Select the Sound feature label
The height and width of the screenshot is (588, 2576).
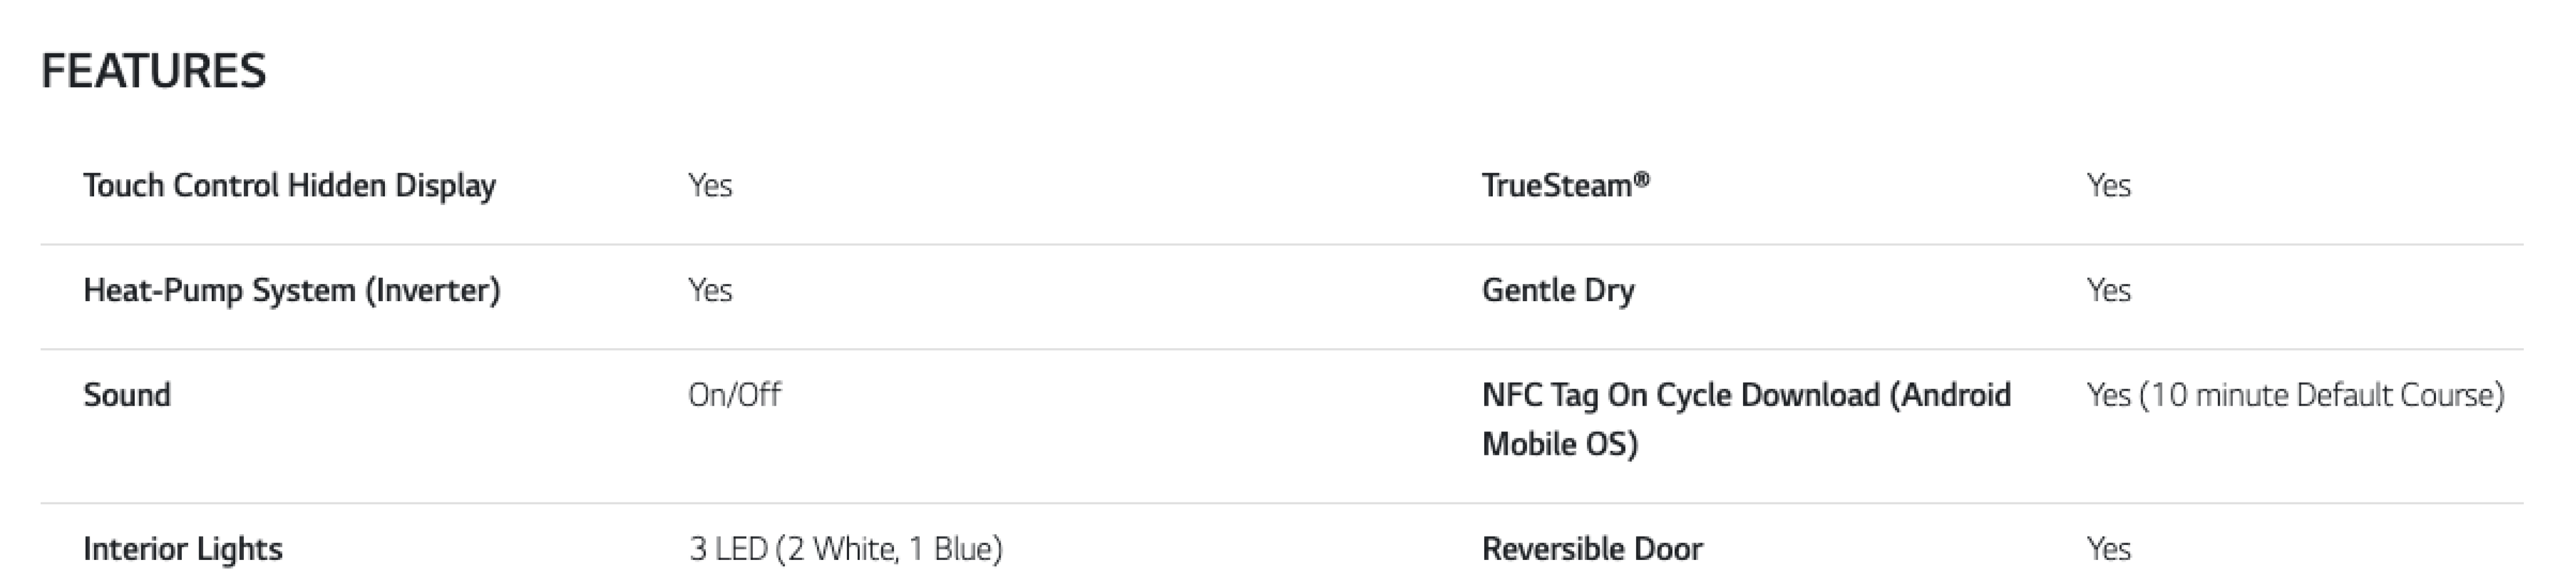click(x=127, y=395)
